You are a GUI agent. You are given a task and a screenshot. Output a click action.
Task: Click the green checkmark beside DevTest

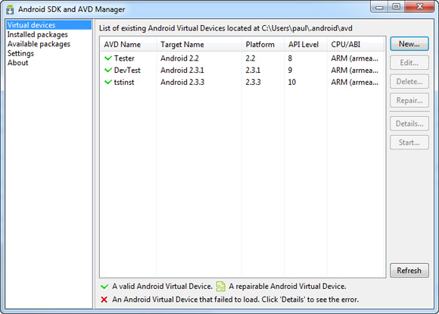click(108, 70)
